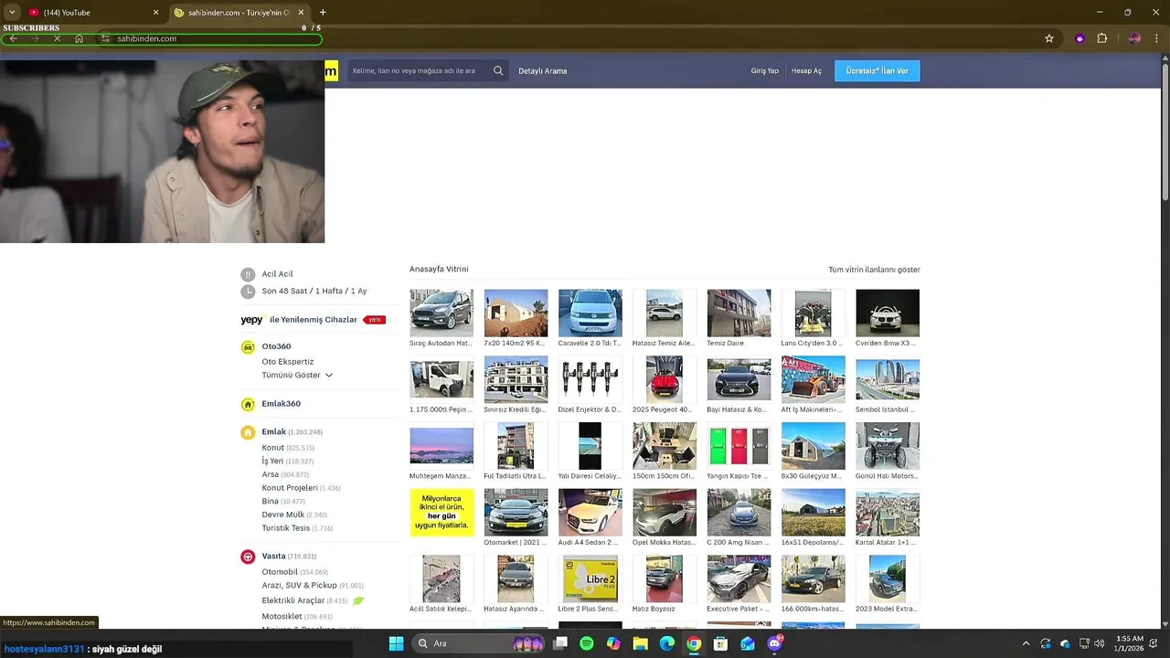The width and height of the screenshot is (1170, 658).
Task: Open the Audi A4 Sedan listing thumbnail
Action: (590, 512)
